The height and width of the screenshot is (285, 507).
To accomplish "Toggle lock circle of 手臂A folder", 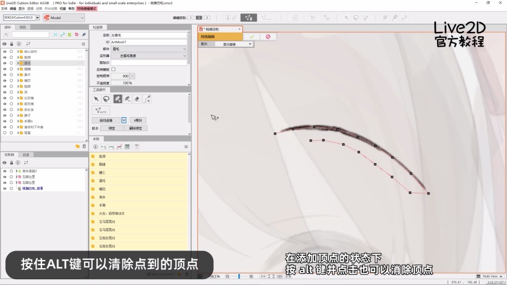I will coord(11,121).
